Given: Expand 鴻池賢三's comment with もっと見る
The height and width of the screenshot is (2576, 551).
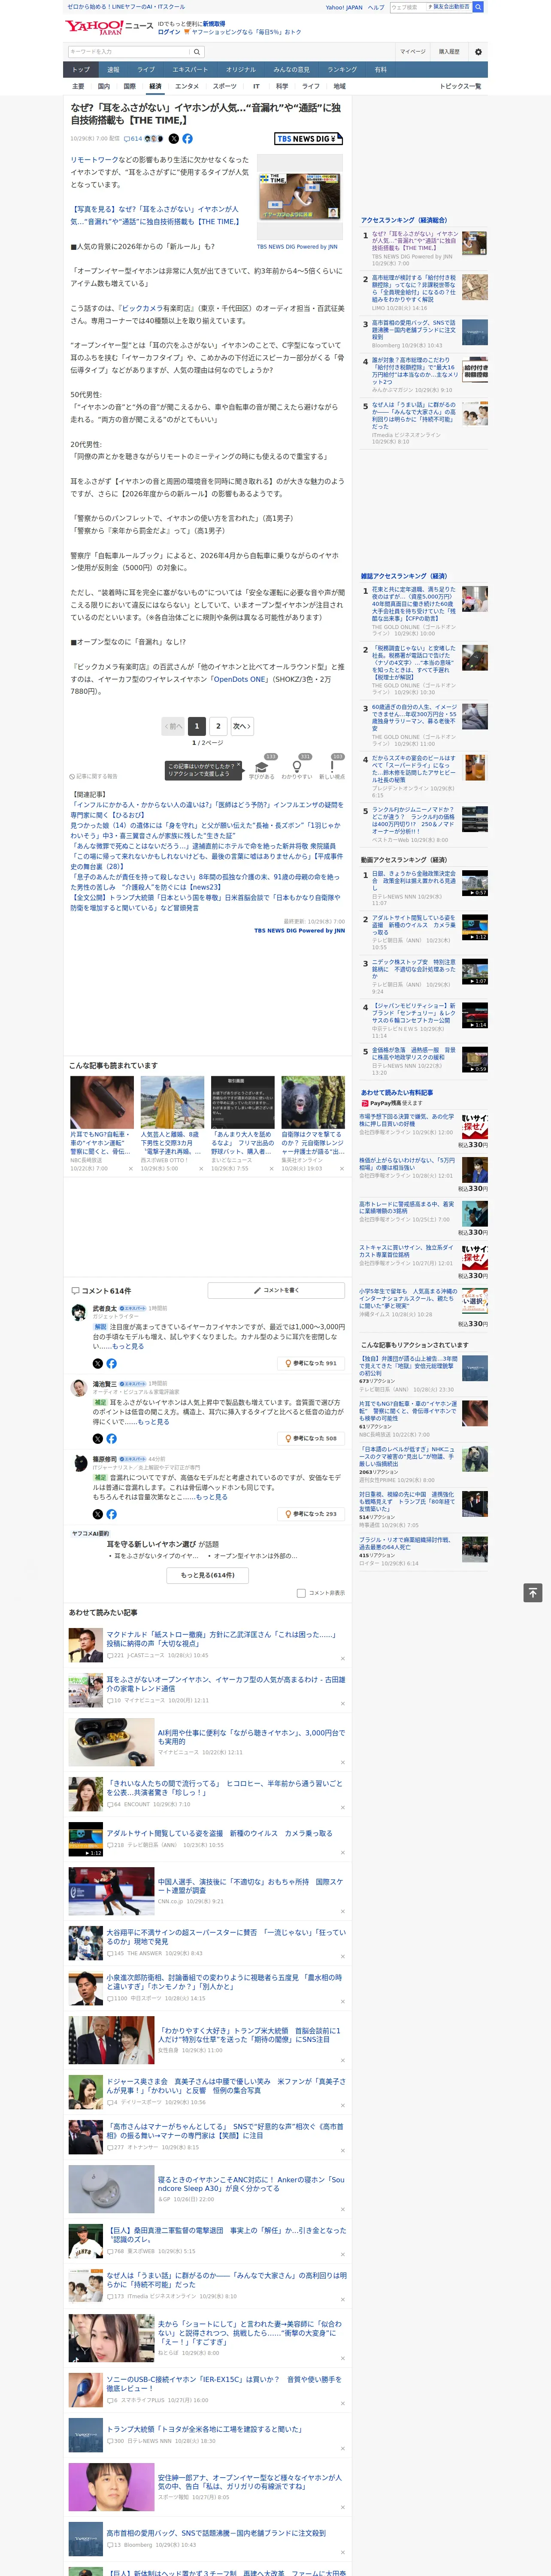Looking at the screenshot, I should click(x=153, y=1422).
